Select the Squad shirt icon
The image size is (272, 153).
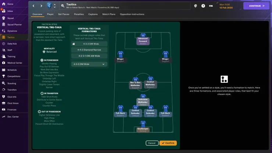[4, 18]
